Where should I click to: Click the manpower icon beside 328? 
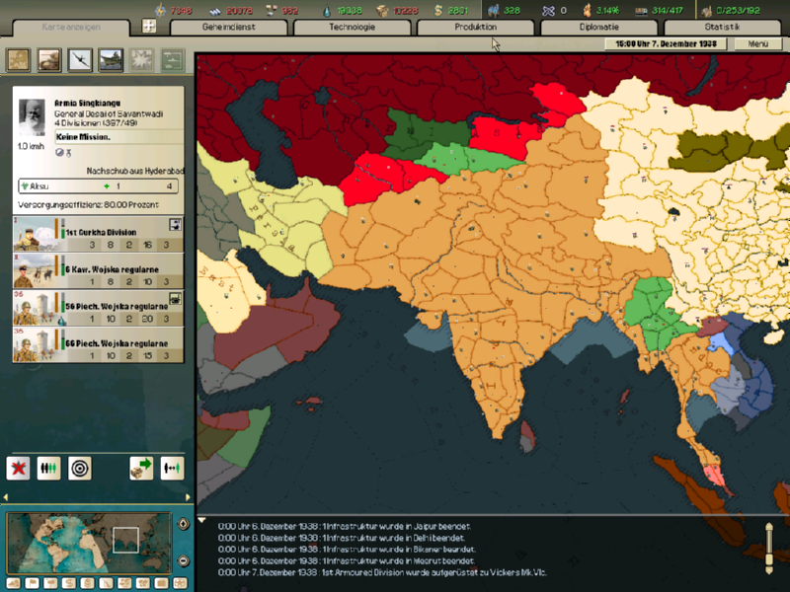tap(493, 10)
